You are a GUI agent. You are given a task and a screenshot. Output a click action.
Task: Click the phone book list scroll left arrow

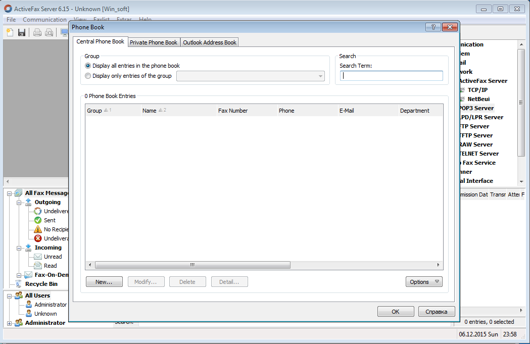click(90, 265)
